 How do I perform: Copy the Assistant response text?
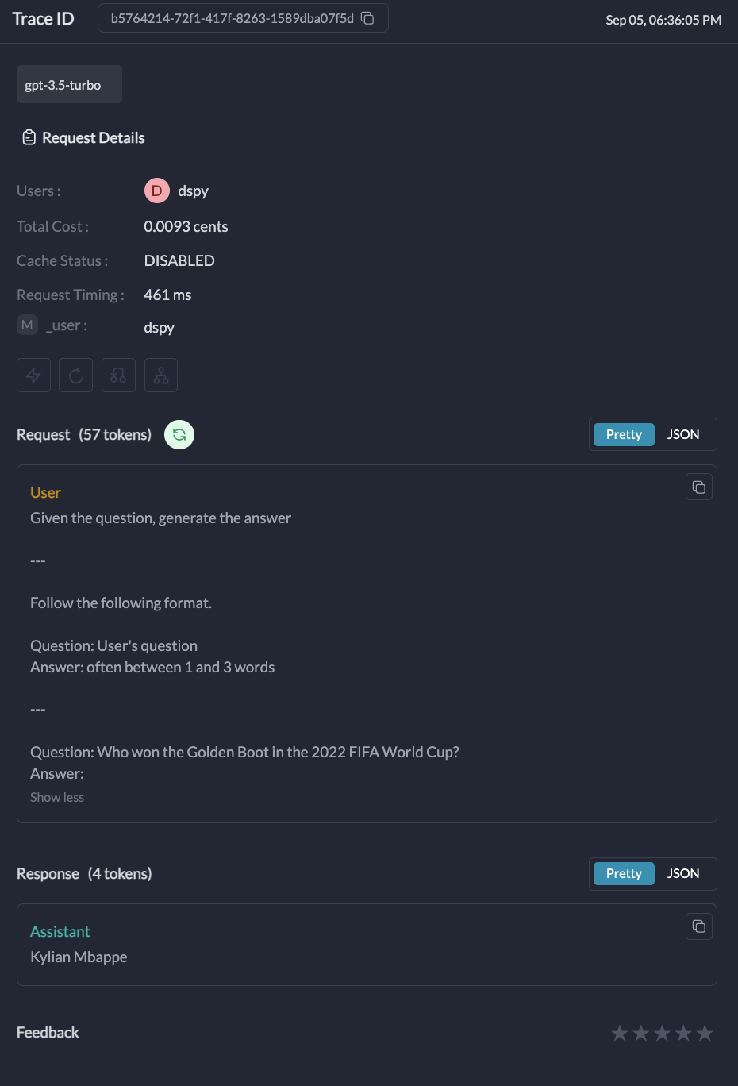pos(699,926)
